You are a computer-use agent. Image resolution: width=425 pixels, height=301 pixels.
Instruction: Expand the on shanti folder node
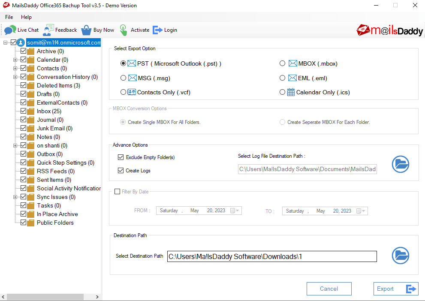point(15,146)
